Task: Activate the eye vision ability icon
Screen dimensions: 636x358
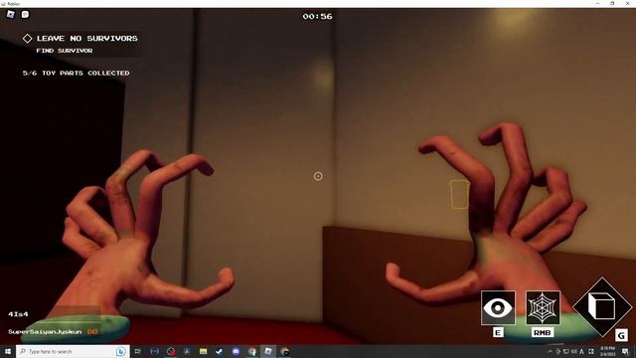Action: [x=498, y=307]
